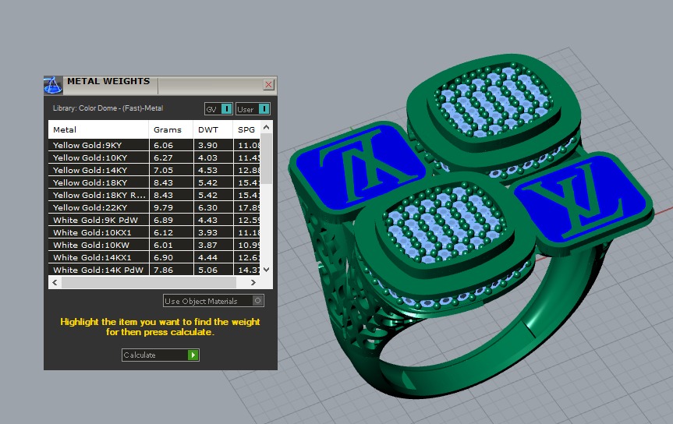Select the Yellow Gold:10KY row

(x=154, y=157)
